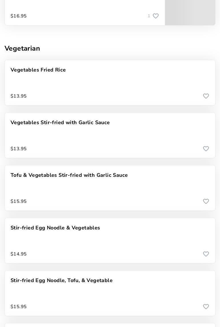Toggle heart on the $16.95 item

156,16
